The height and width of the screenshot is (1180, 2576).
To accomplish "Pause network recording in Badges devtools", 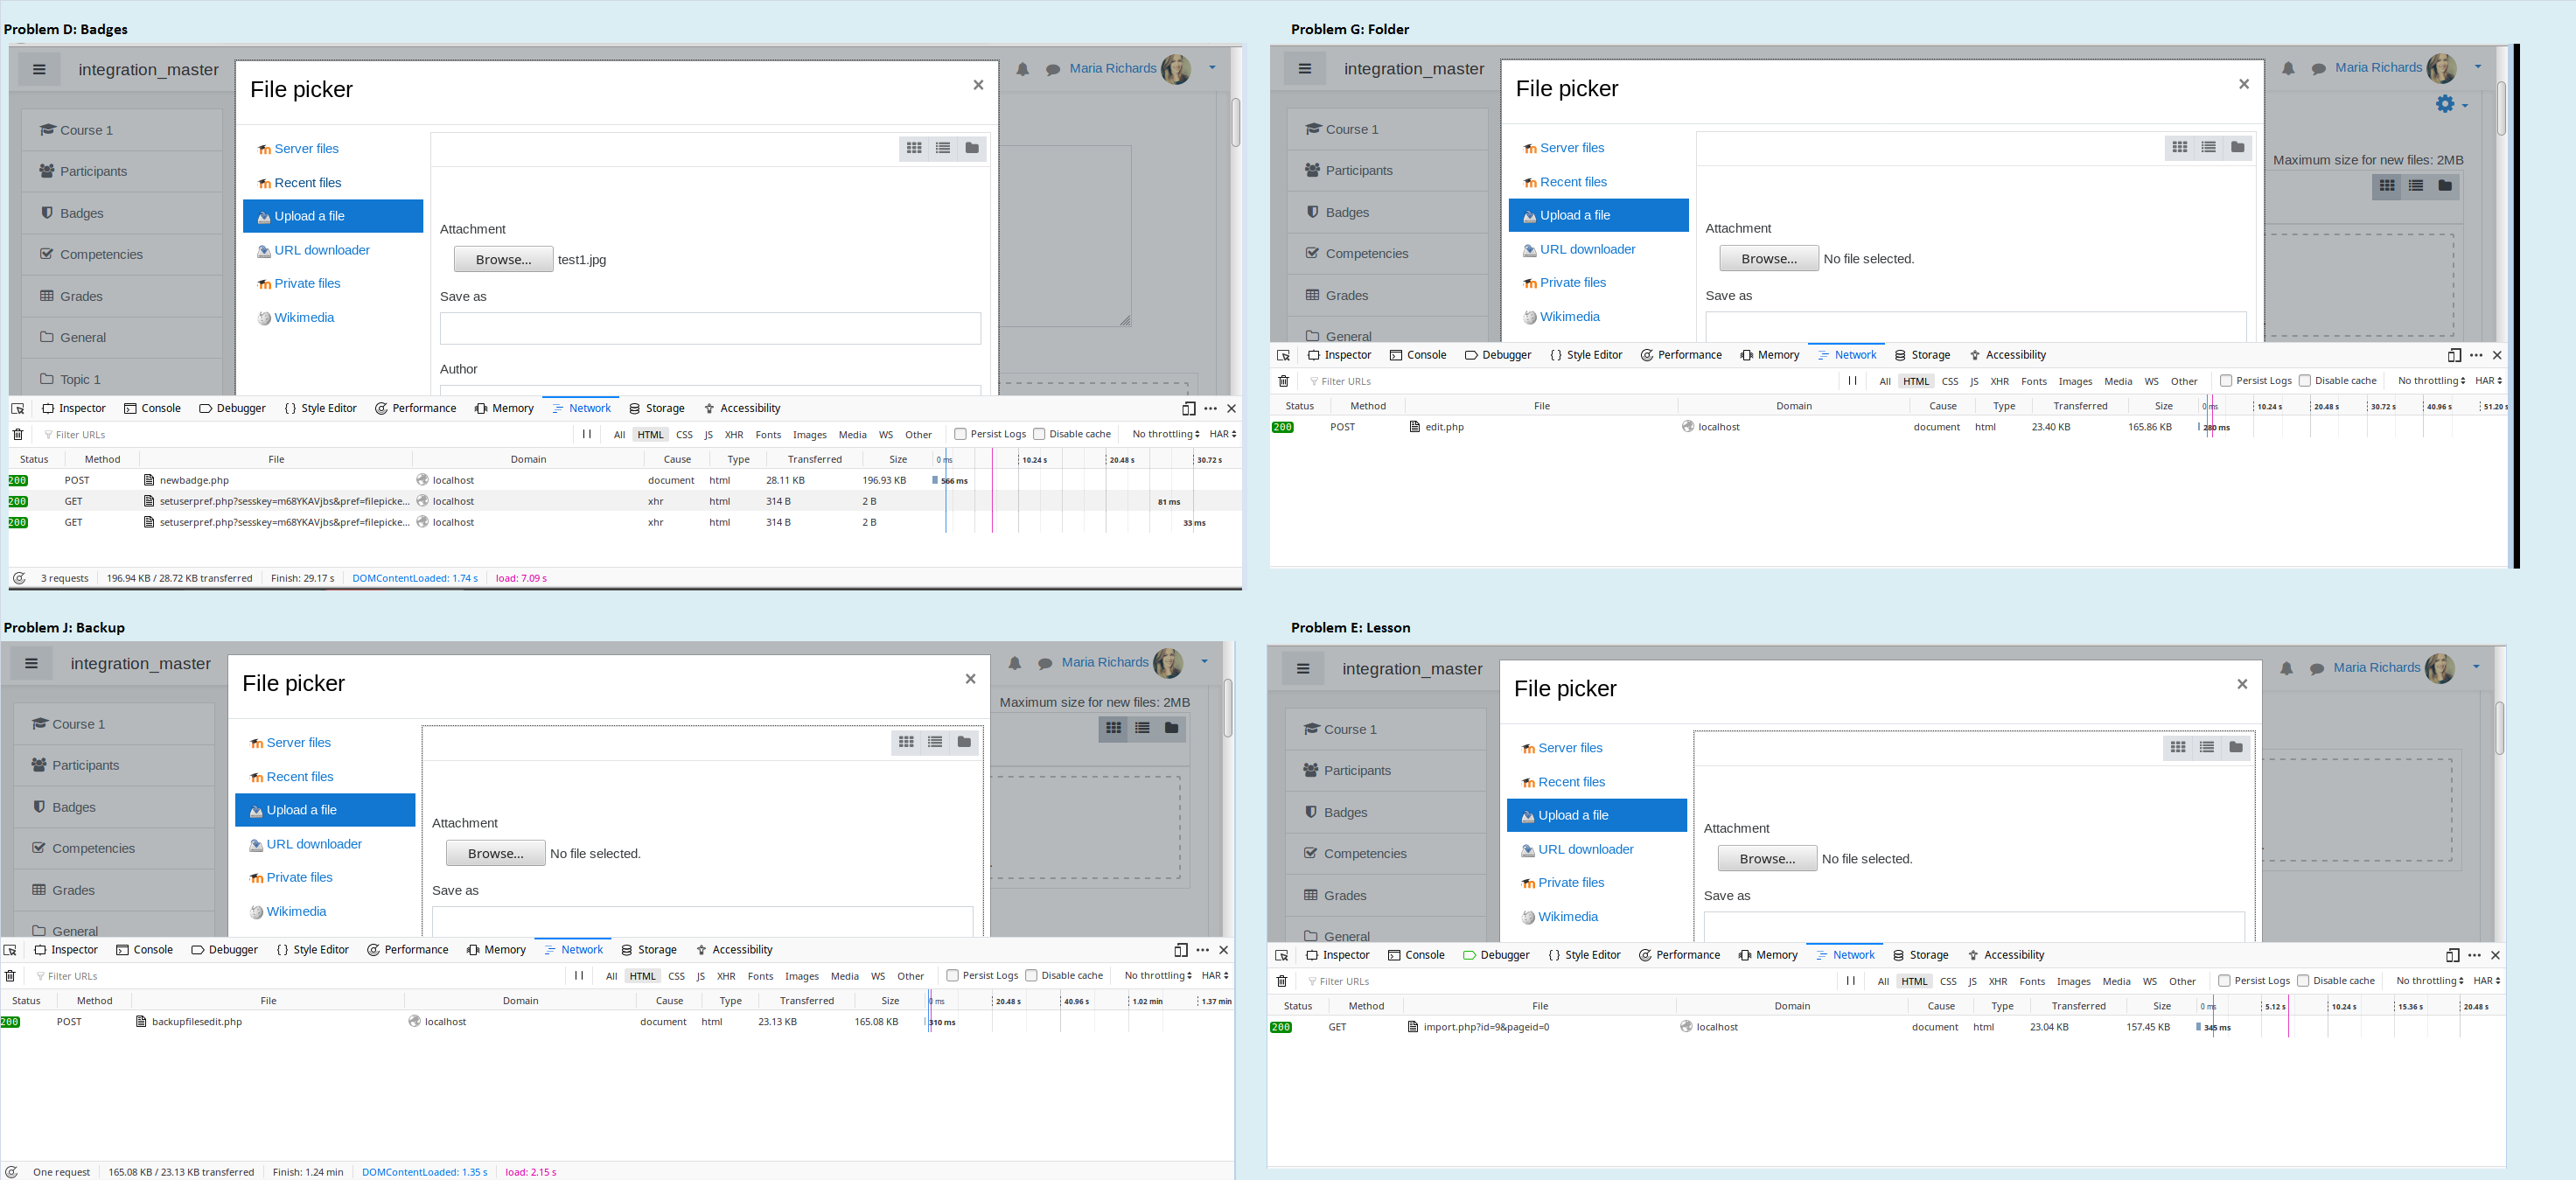I will coord(587,434).
